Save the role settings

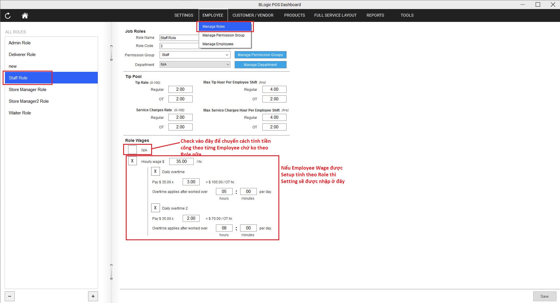[544, 296]
